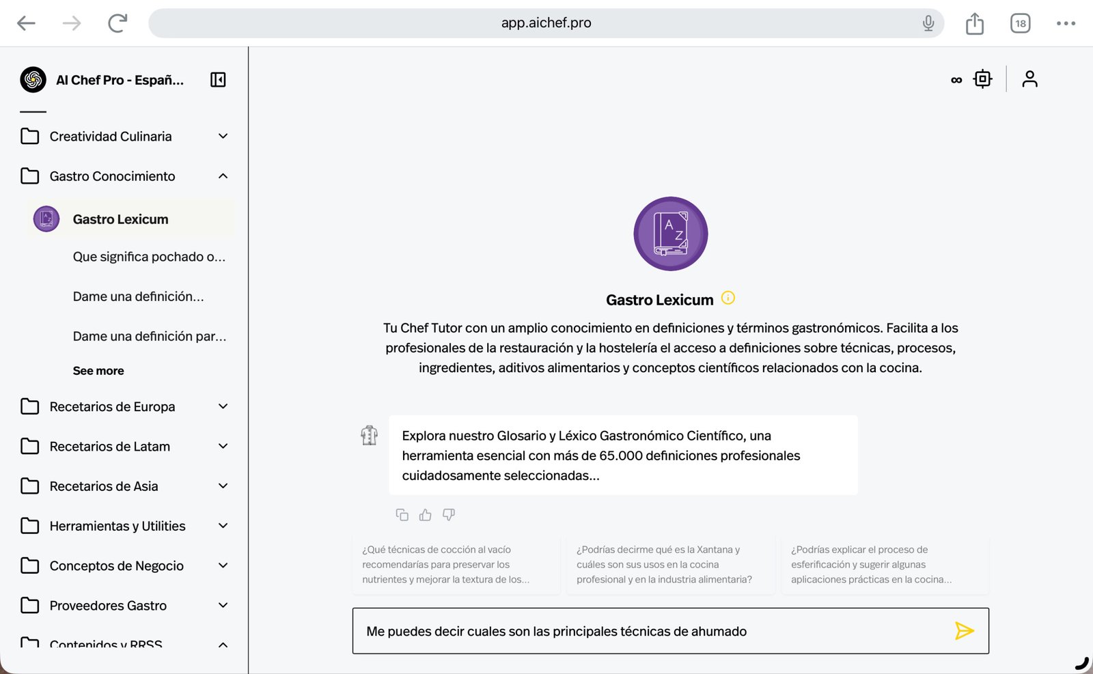1093x674 pixels.
Task: Go forward with the browser forward arrow
Action: 72,23
